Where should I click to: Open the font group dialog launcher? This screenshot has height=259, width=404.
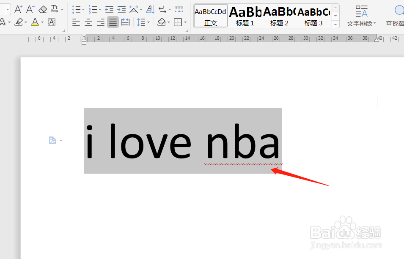[63, 31]
